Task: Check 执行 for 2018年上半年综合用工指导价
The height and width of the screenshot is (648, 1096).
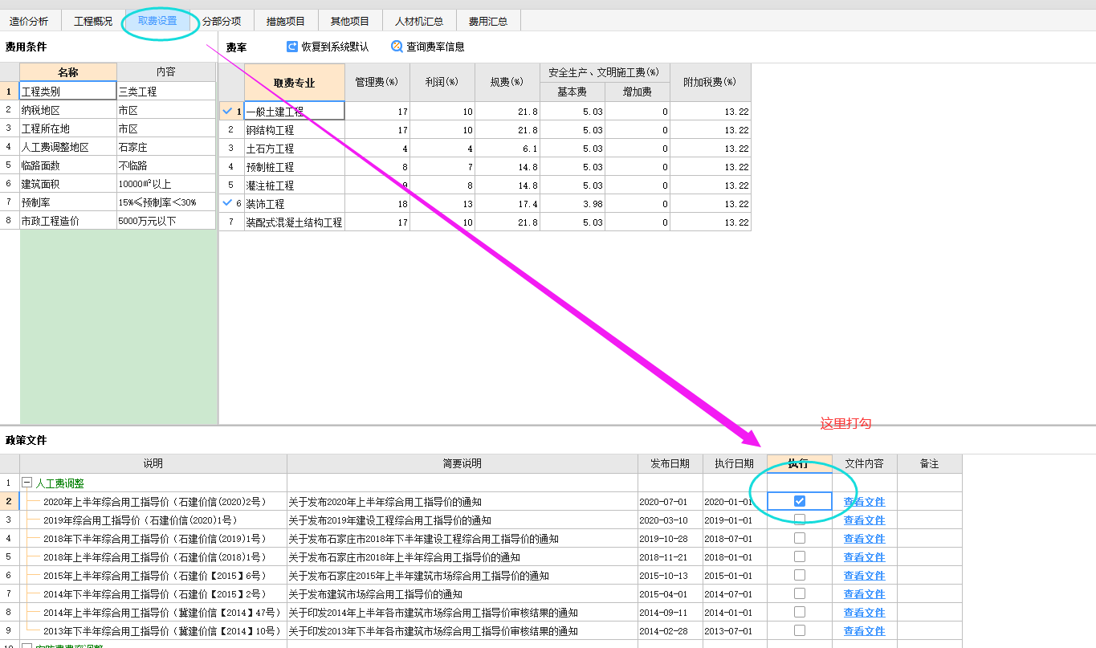Action: [x=800, y=556]
